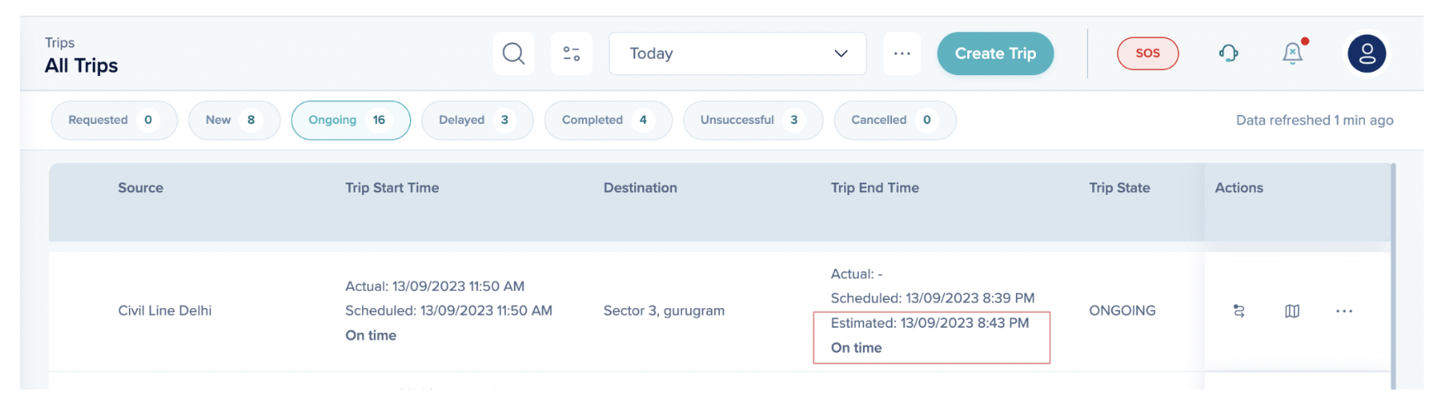Screen dimensions: 1455x418
Task: Click the vertical scrollbar beside the table
Action: (x=1393, y=273)
